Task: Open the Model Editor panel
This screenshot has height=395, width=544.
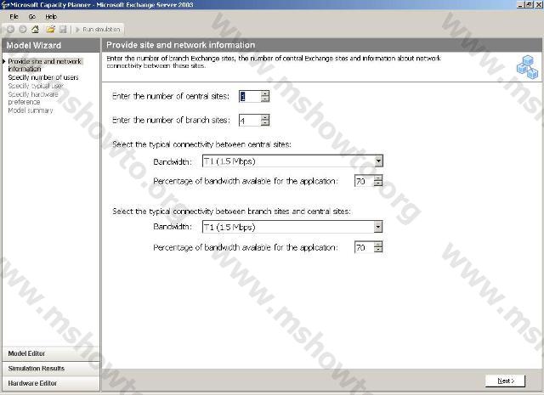Action: pyautogui.click(x=51, y=353)
